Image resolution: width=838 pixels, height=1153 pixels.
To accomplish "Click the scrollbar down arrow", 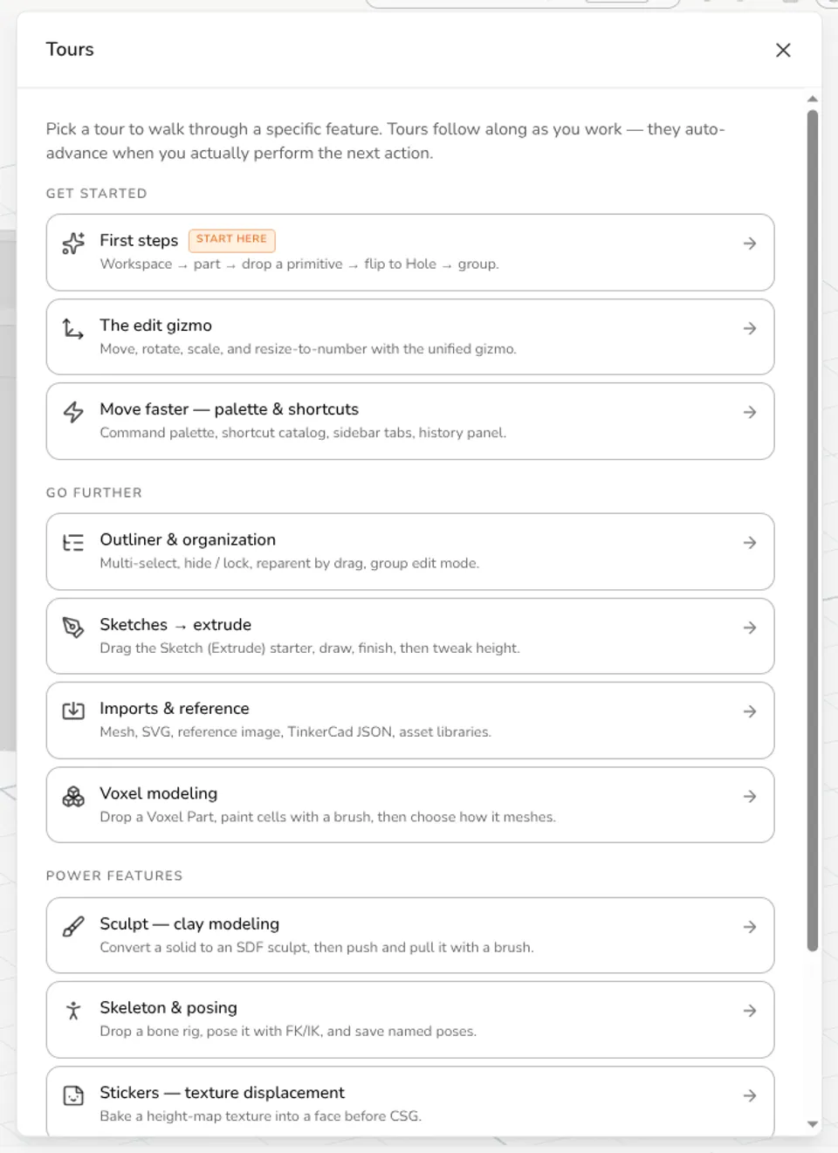I will [813, 1124].
